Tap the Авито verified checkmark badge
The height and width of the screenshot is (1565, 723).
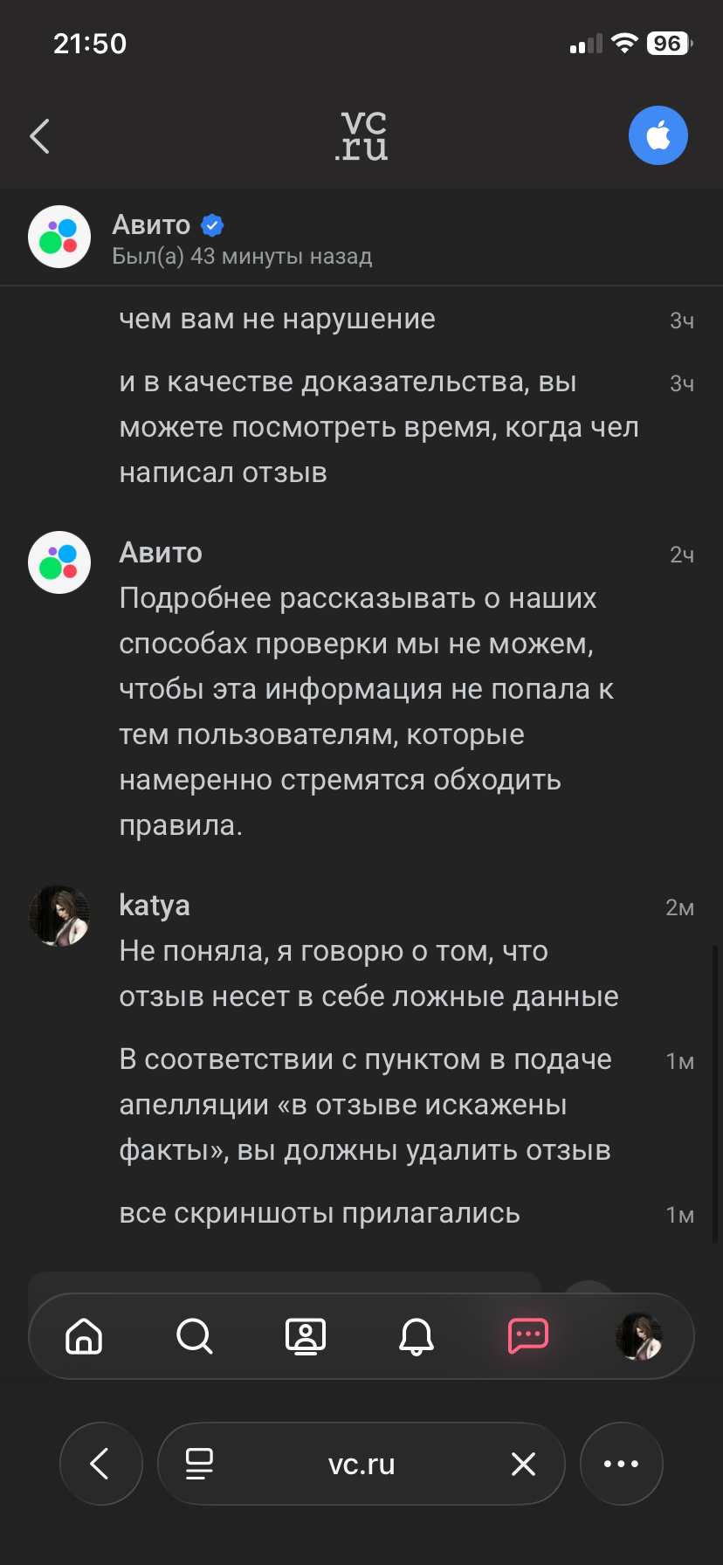(x=212, y=225)
